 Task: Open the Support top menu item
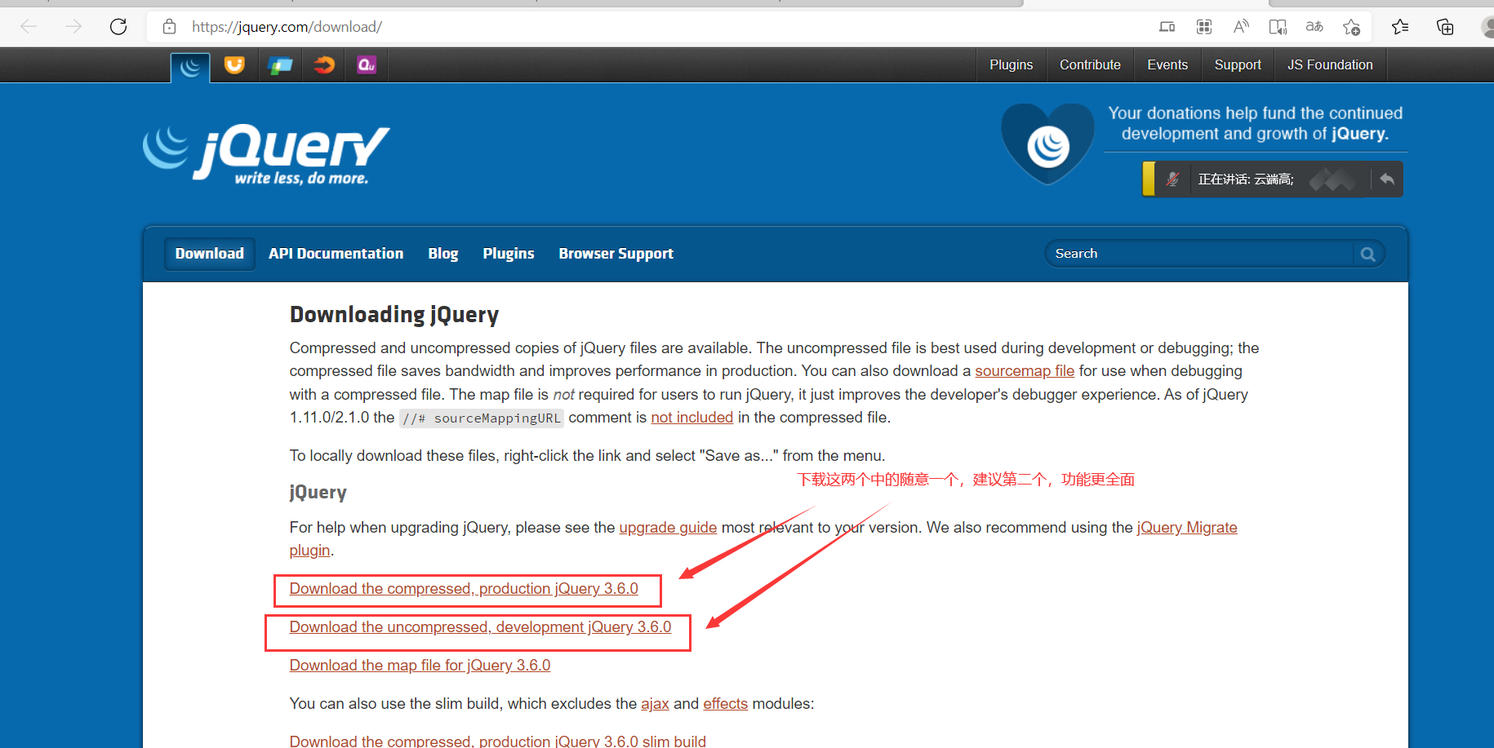click(x=1238, y=64)
